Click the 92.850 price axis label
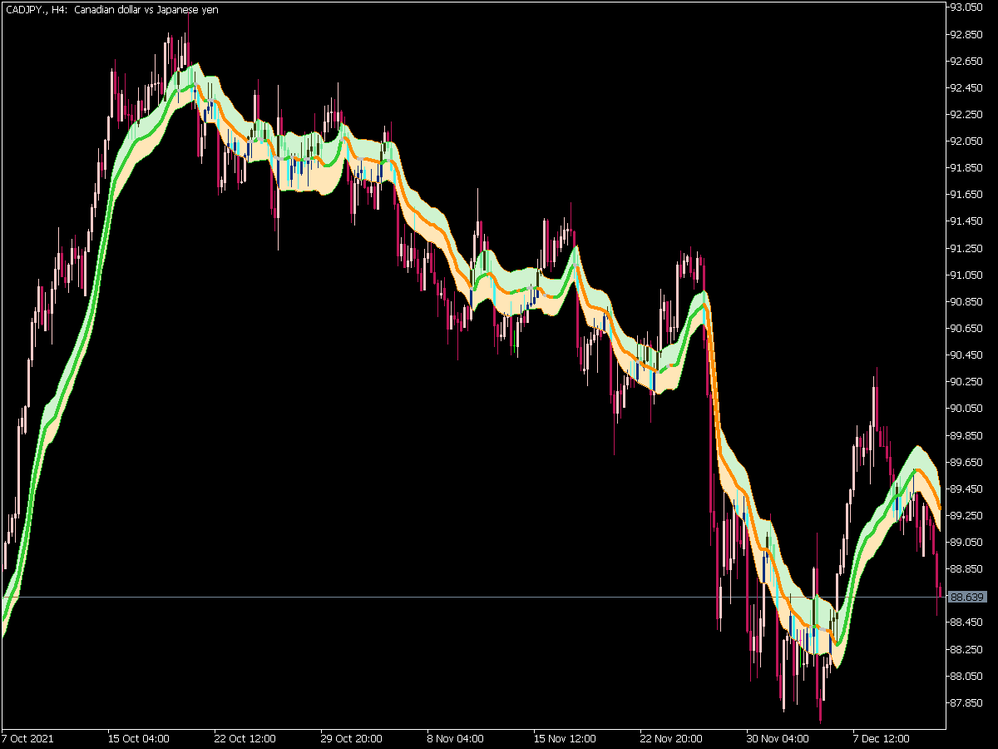The image size is (998, 749). point(967,34)
